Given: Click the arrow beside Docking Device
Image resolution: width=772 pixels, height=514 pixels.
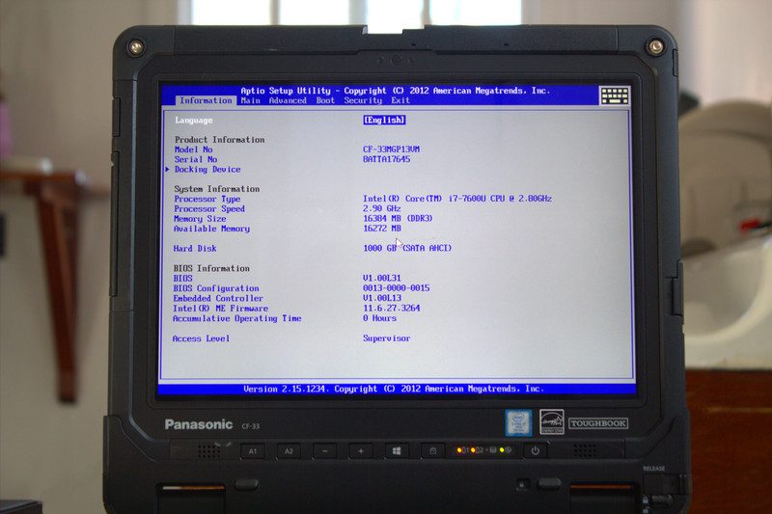Looking at the screenshot, I should [x=168, y=169].
